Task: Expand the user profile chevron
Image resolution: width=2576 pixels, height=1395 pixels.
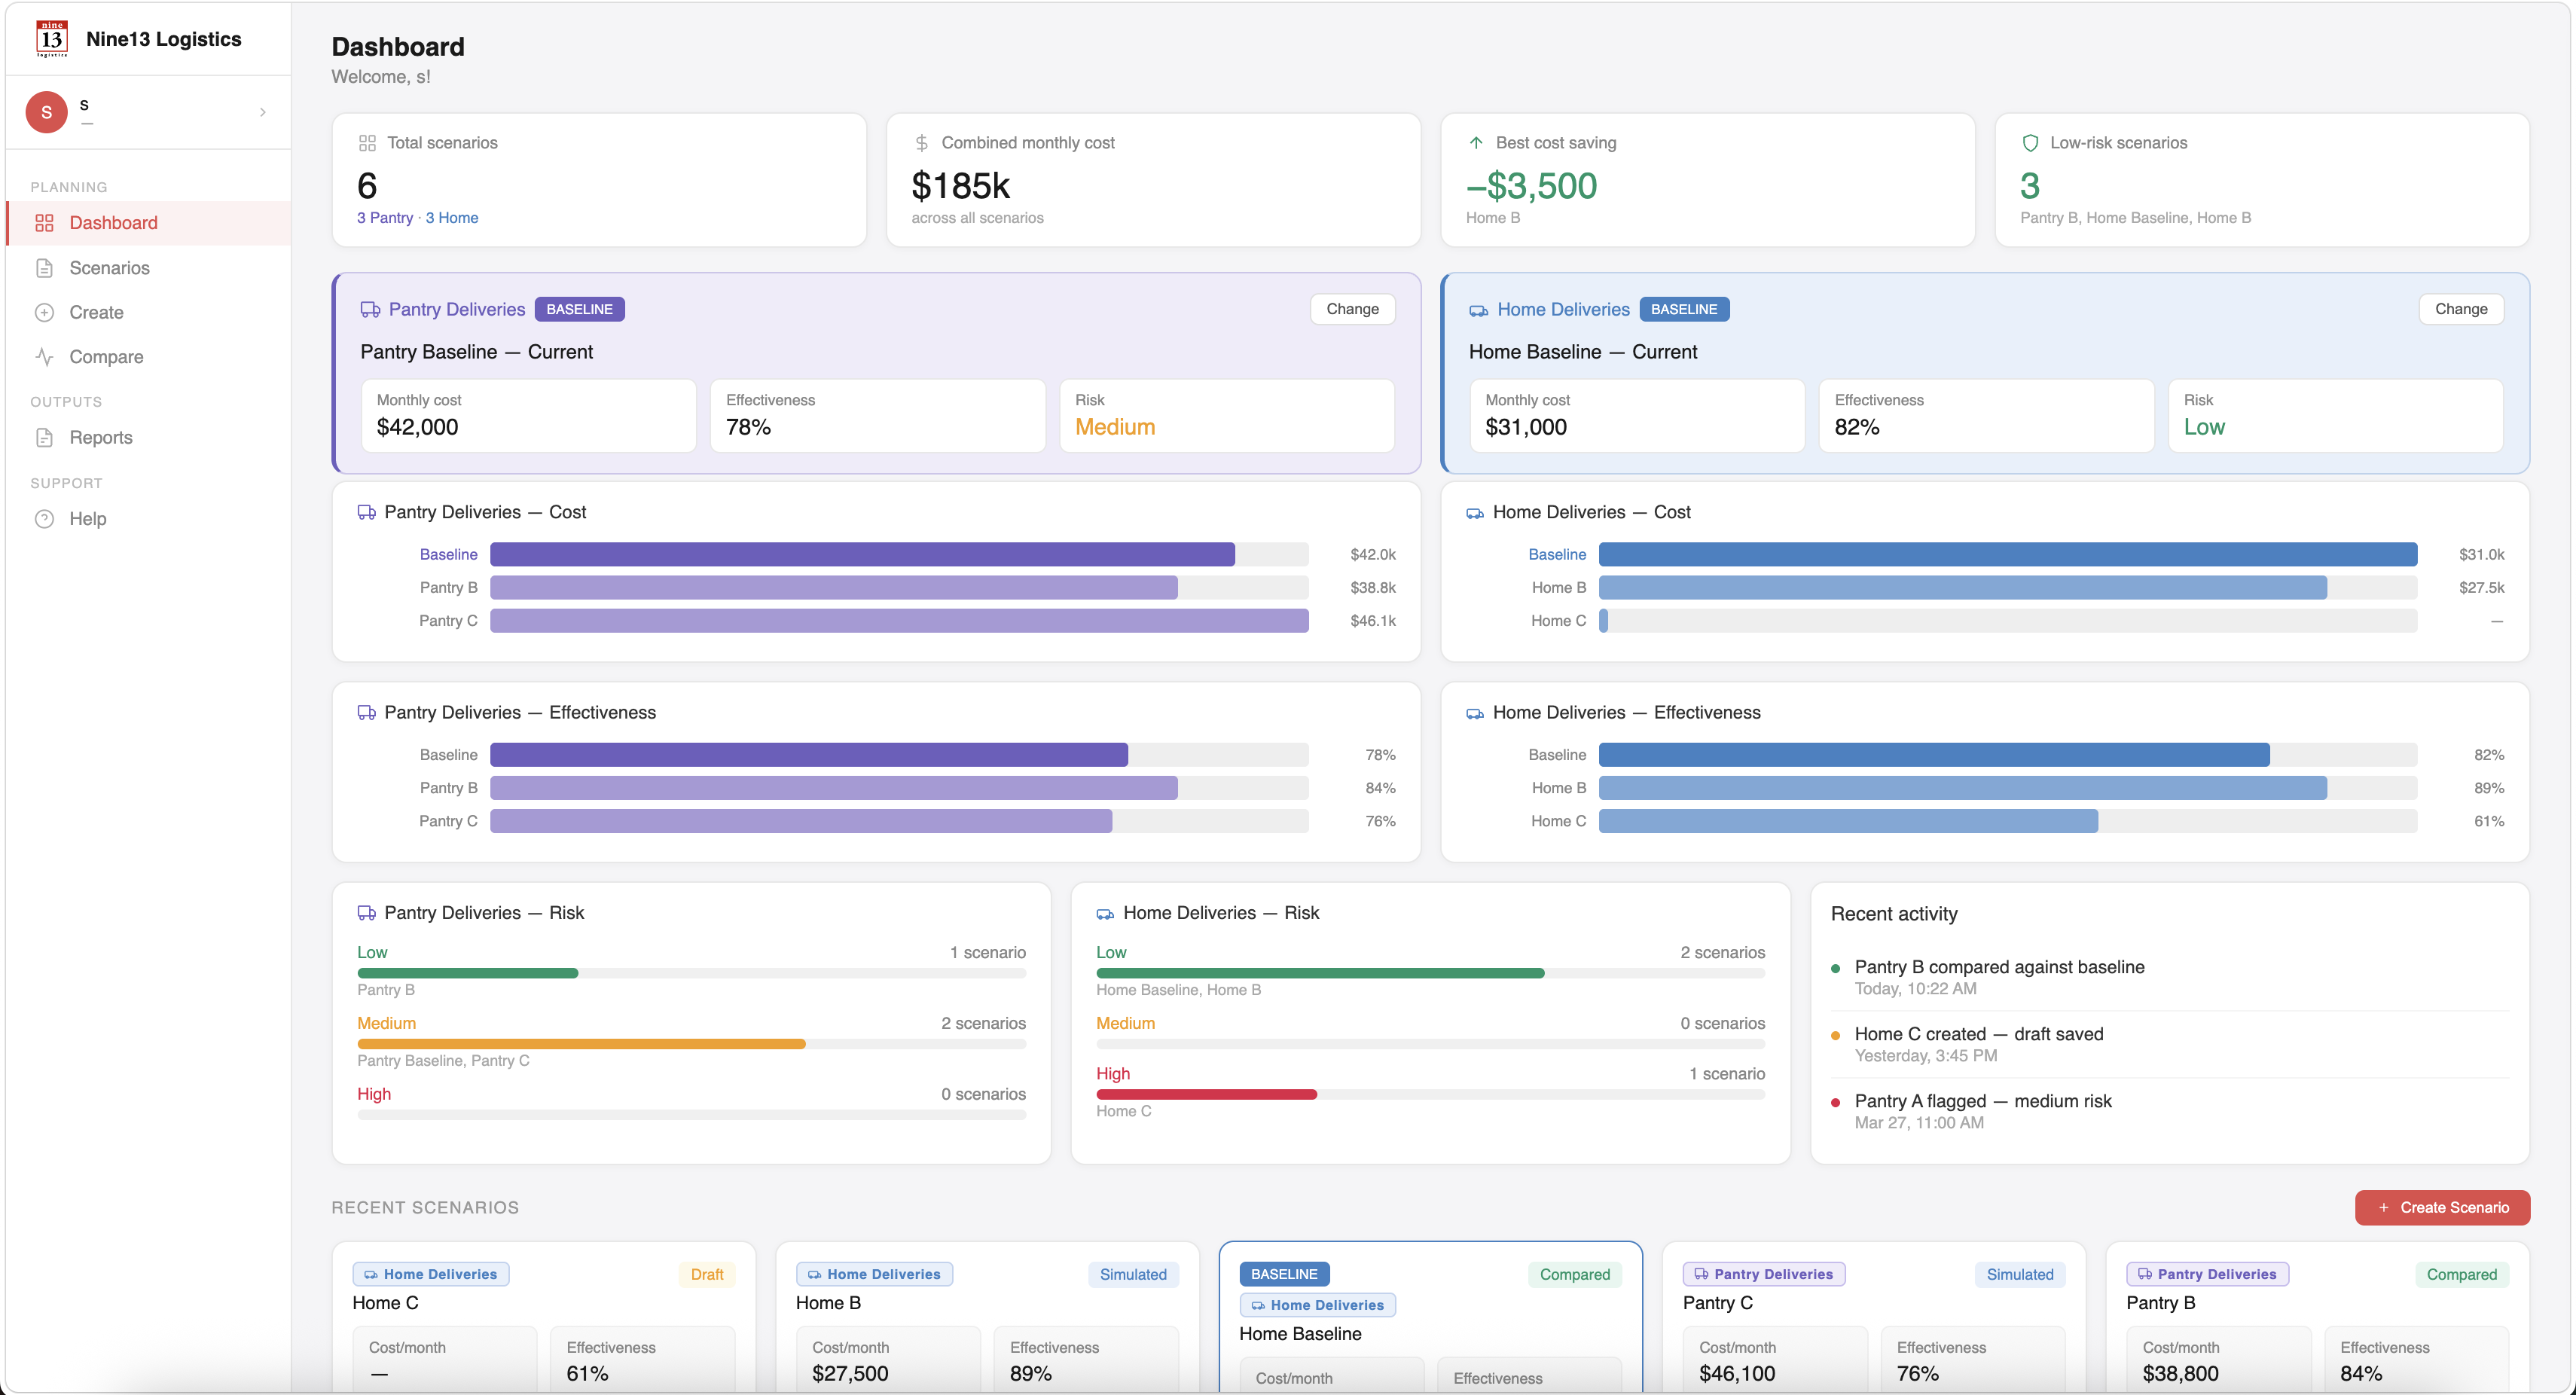Action: click(263, 112)
